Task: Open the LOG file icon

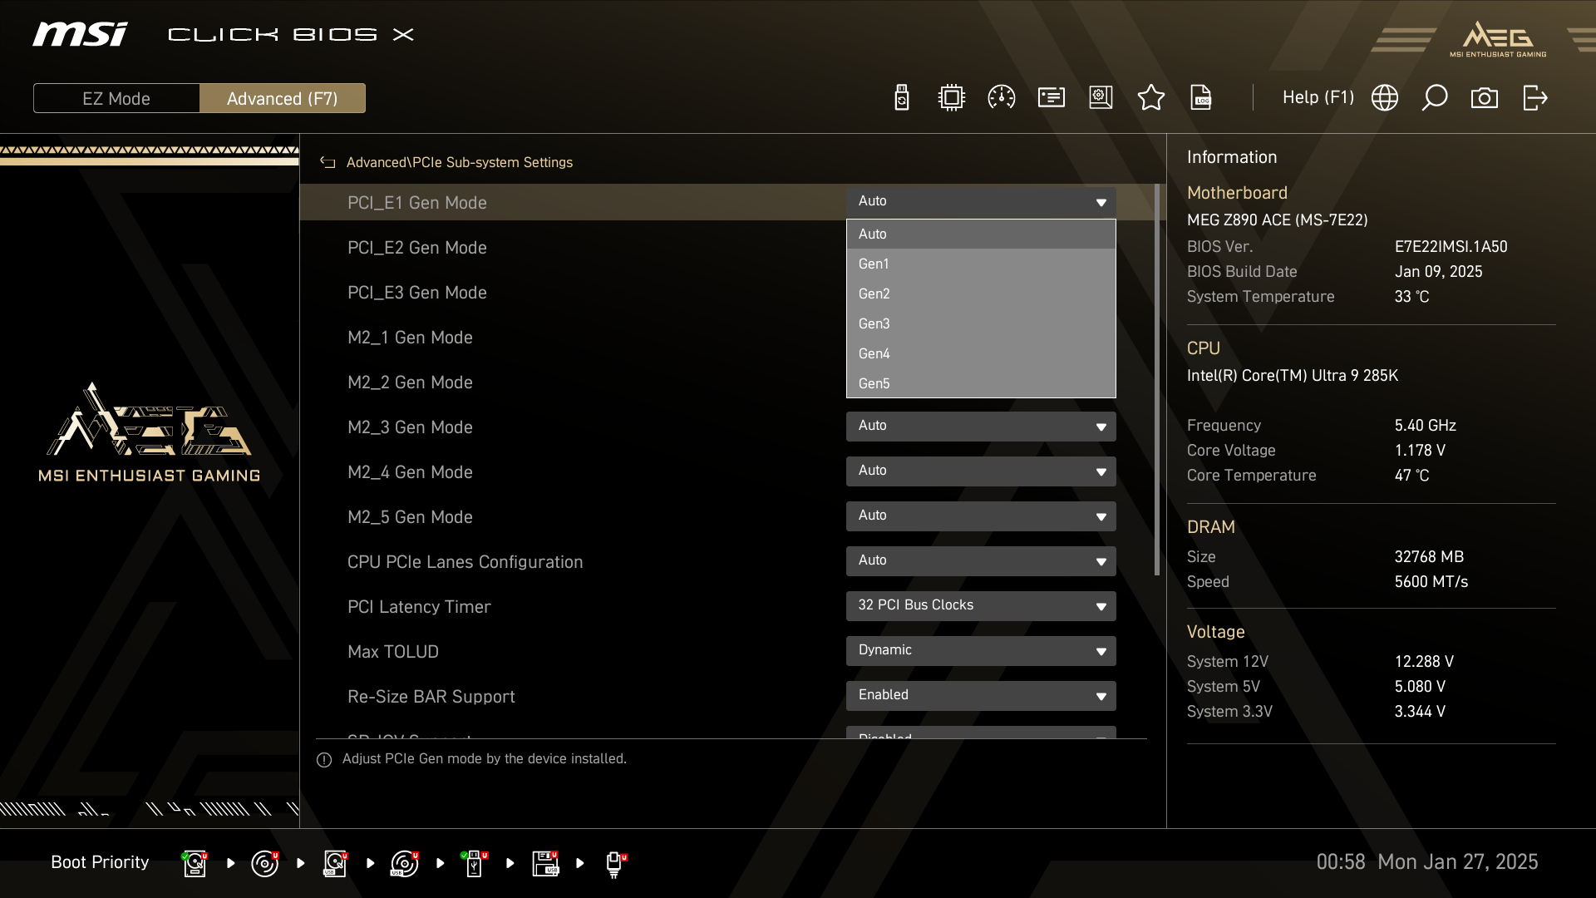Action: point(1201,98)
